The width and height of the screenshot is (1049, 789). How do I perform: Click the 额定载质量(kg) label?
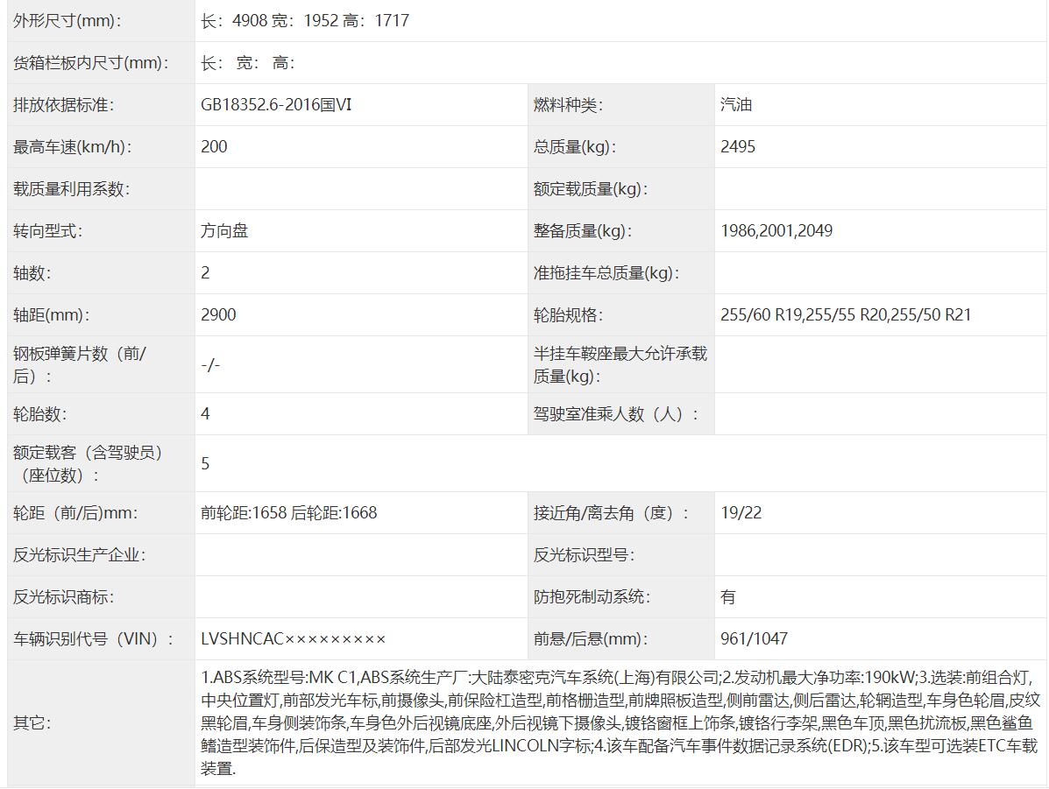click(591, 189)
